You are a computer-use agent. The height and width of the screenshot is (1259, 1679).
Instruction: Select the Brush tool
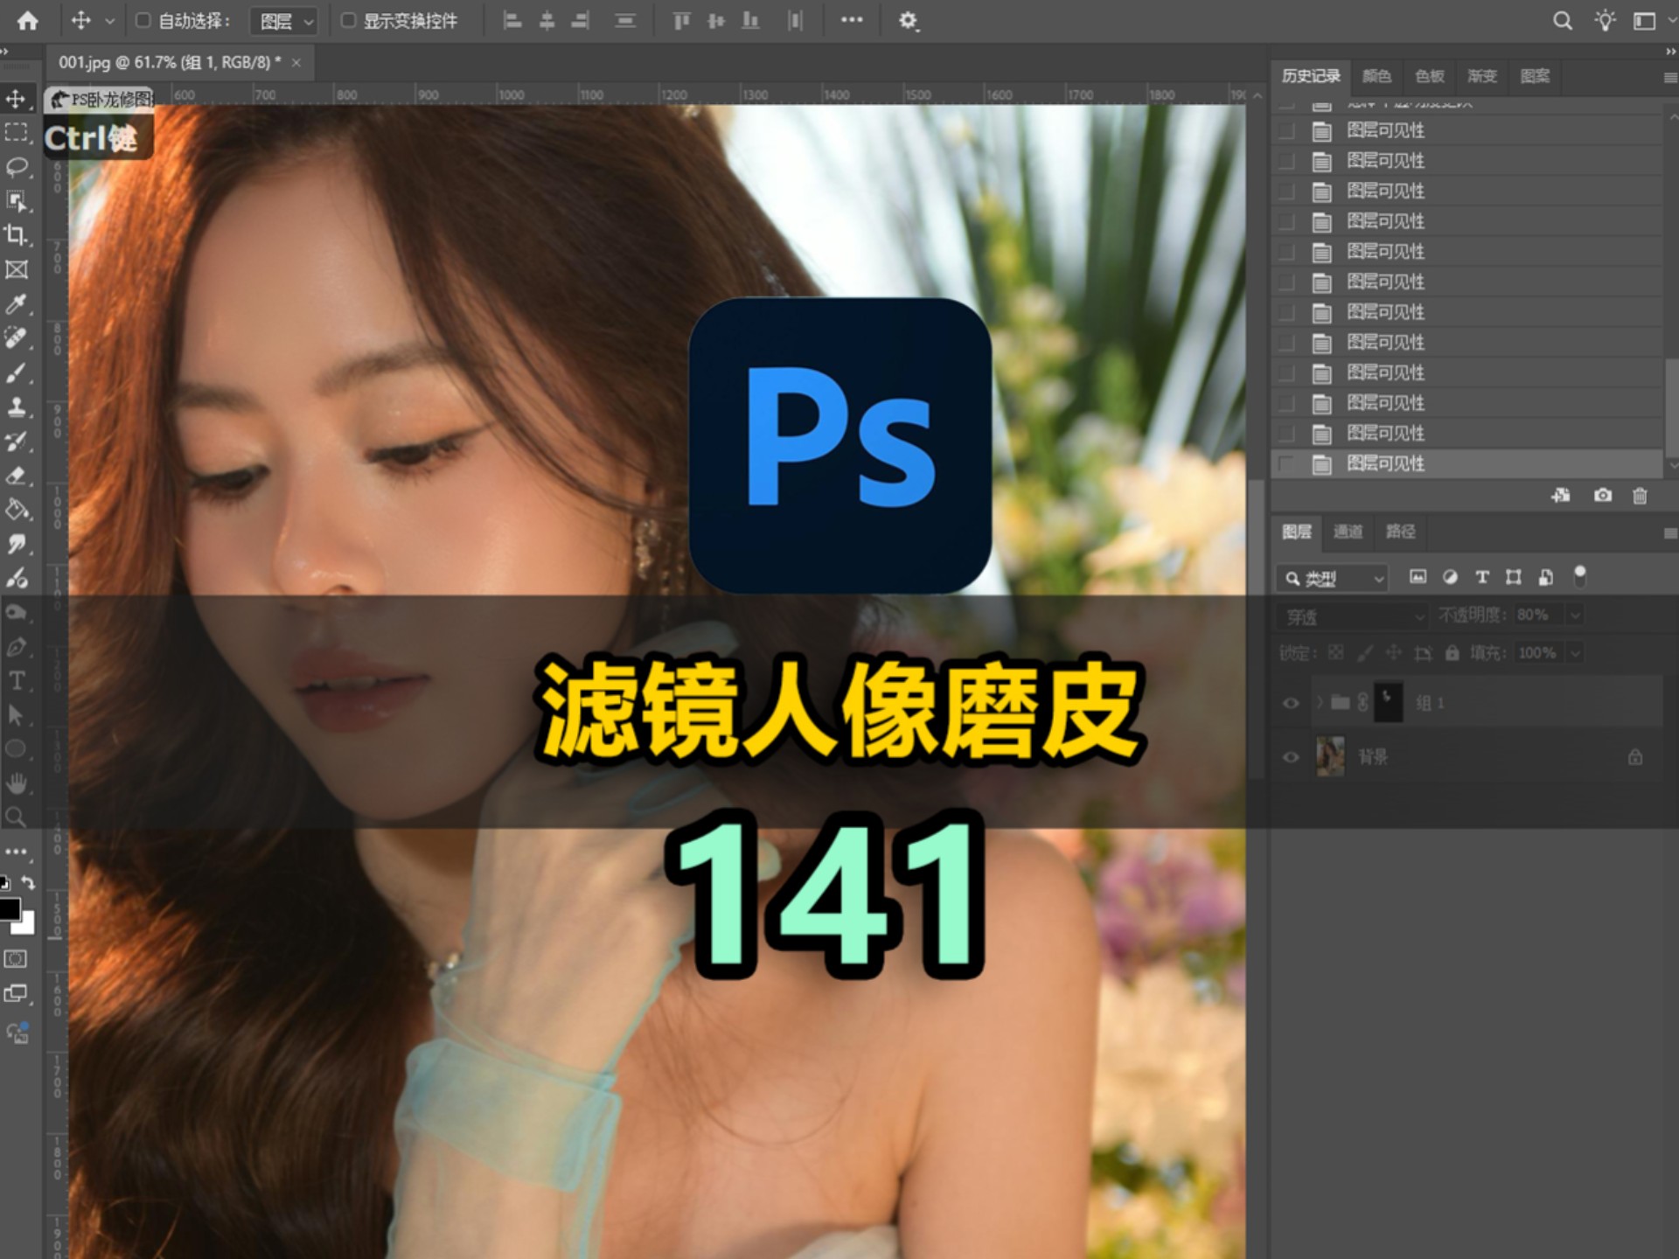(16, 373)
